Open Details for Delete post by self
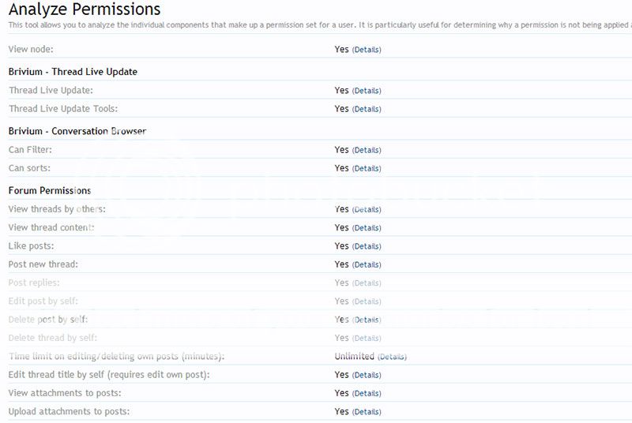Screen dimensions: 632x423 (367, 320)
